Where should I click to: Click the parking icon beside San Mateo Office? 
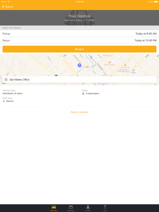click(x=6, y=79)
